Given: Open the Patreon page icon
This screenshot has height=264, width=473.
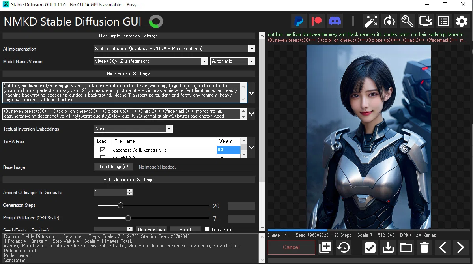Looking at the screenshot, I should click(x=317, y=21).
